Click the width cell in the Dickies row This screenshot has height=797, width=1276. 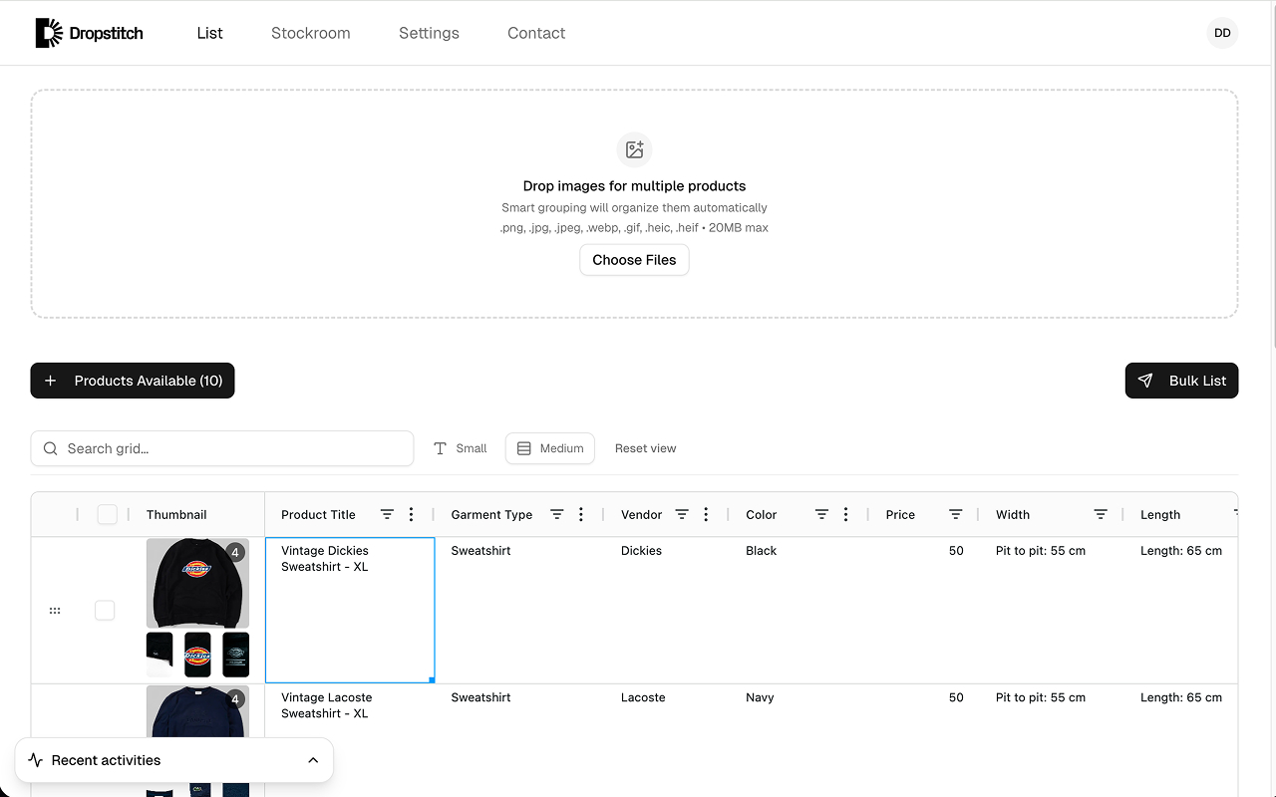(1052, 611)
